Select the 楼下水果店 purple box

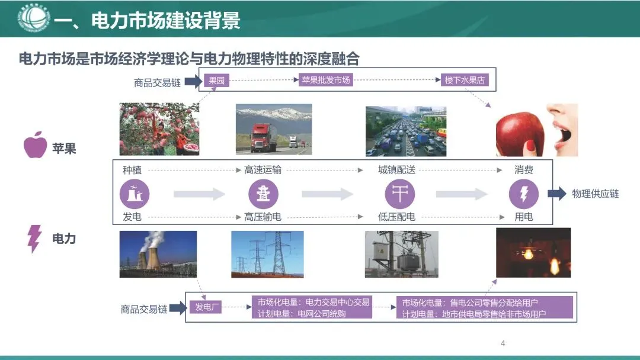point(465,80)
